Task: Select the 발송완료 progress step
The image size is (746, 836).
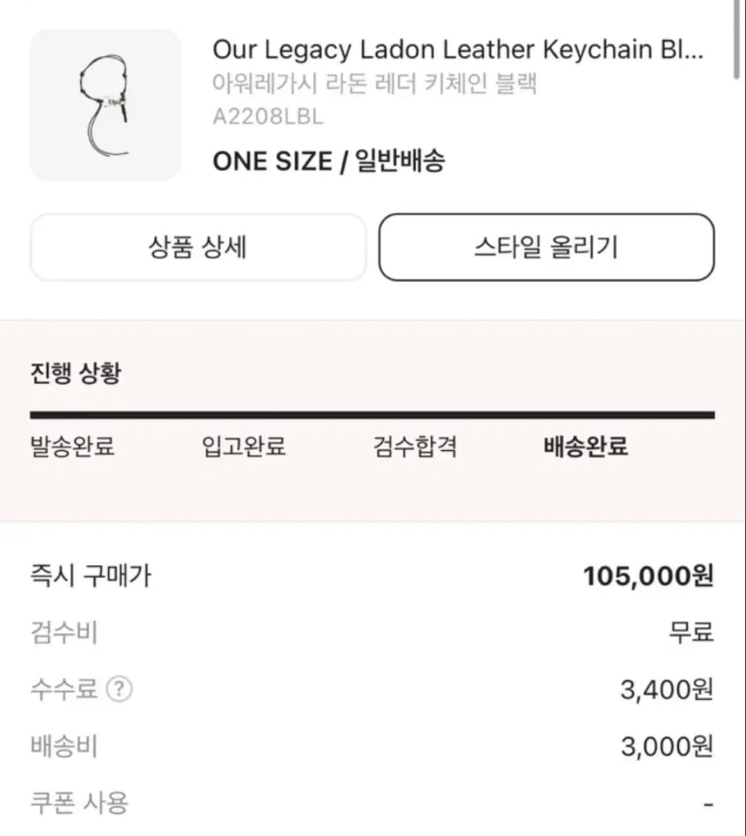Action: [72, 446]
